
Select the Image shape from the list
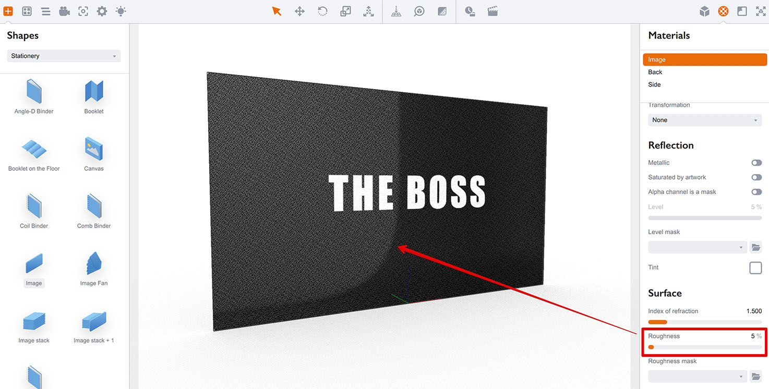(33, 268)
